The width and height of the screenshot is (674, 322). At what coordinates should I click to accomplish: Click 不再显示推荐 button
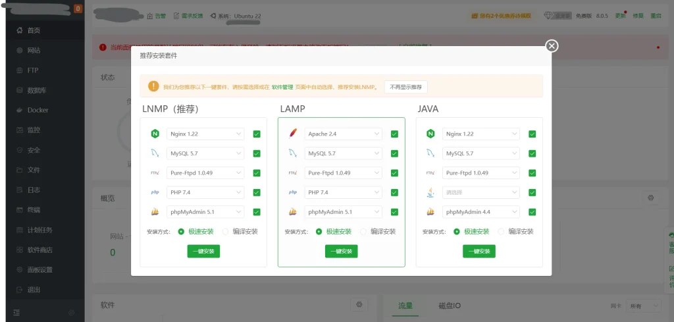[x=405, y=87]
